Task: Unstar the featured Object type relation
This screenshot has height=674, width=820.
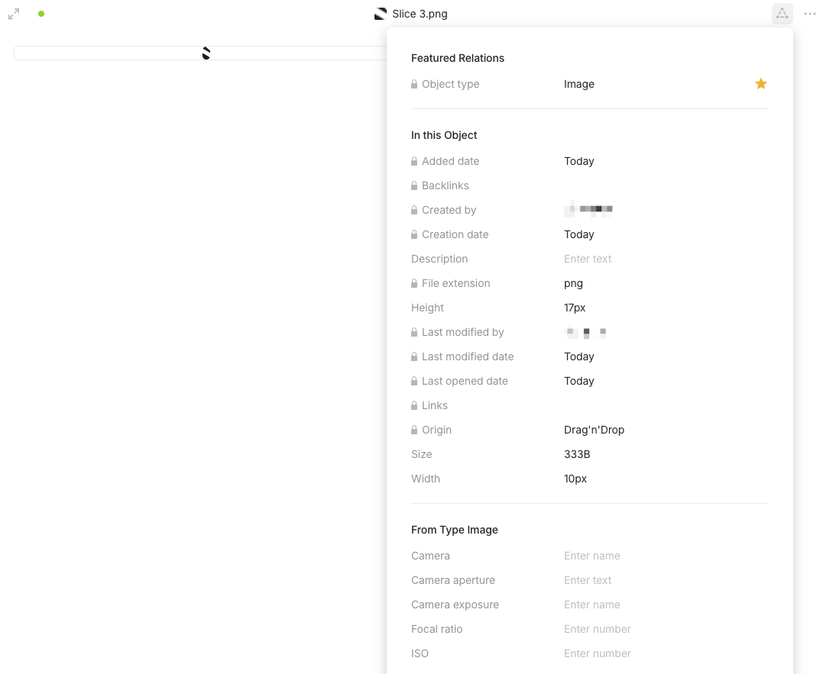Action: tap(761, 84)
